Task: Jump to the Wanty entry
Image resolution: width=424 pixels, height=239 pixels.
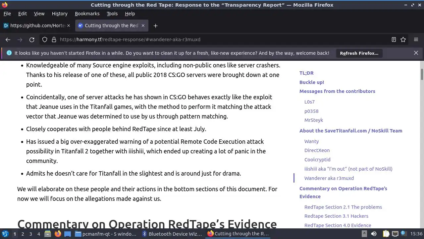Action: [312, 141]
